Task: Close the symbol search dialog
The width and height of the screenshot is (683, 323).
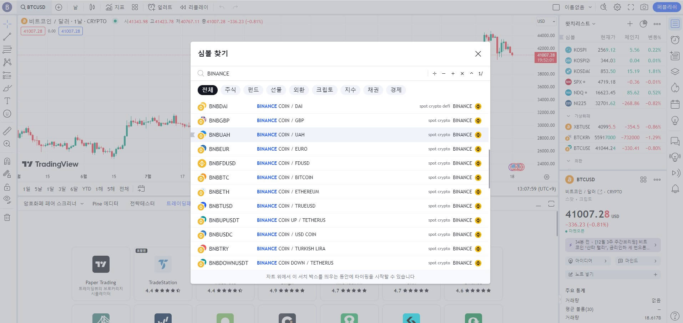Action: 478,54
